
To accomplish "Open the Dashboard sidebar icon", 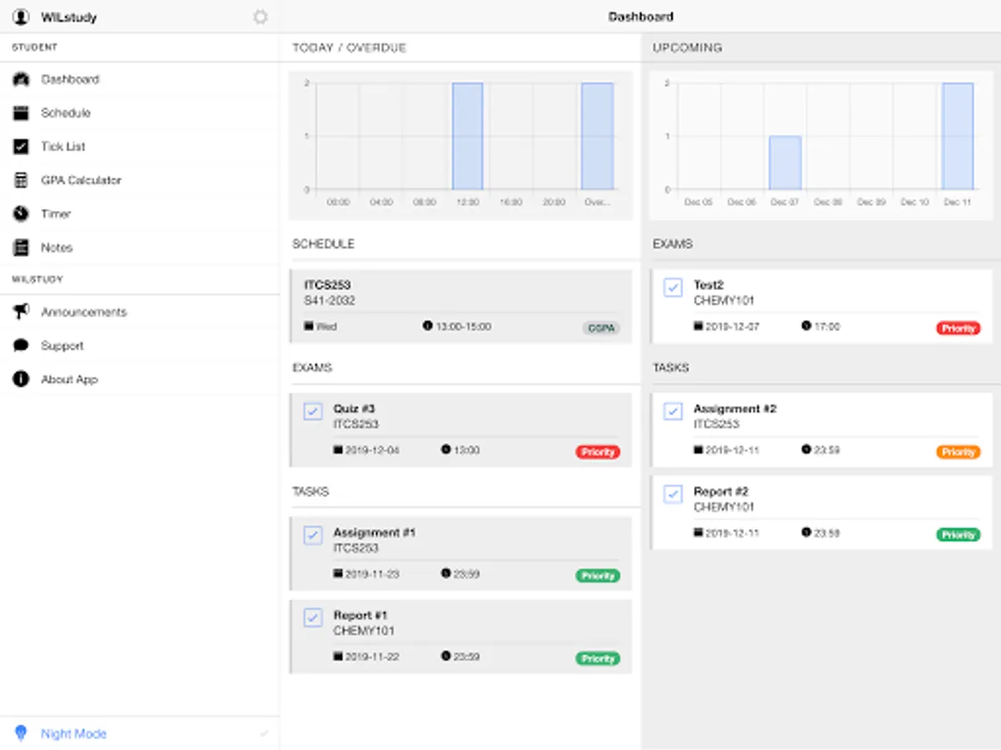I will [x=21, y=79].
